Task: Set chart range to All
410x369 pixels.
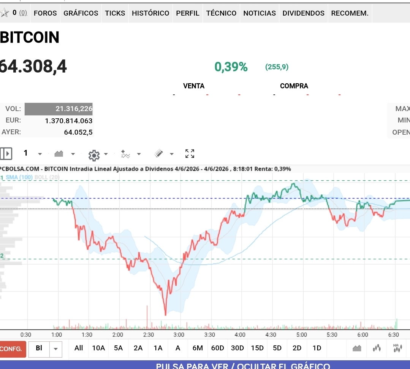Action: 79,348
